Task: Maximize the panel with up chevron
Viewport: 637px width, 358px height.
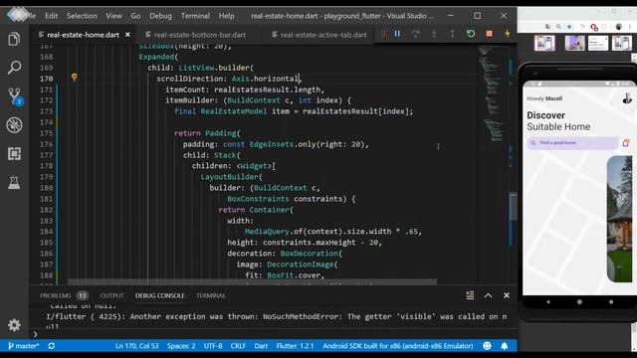Action: [x=488, y=295]
